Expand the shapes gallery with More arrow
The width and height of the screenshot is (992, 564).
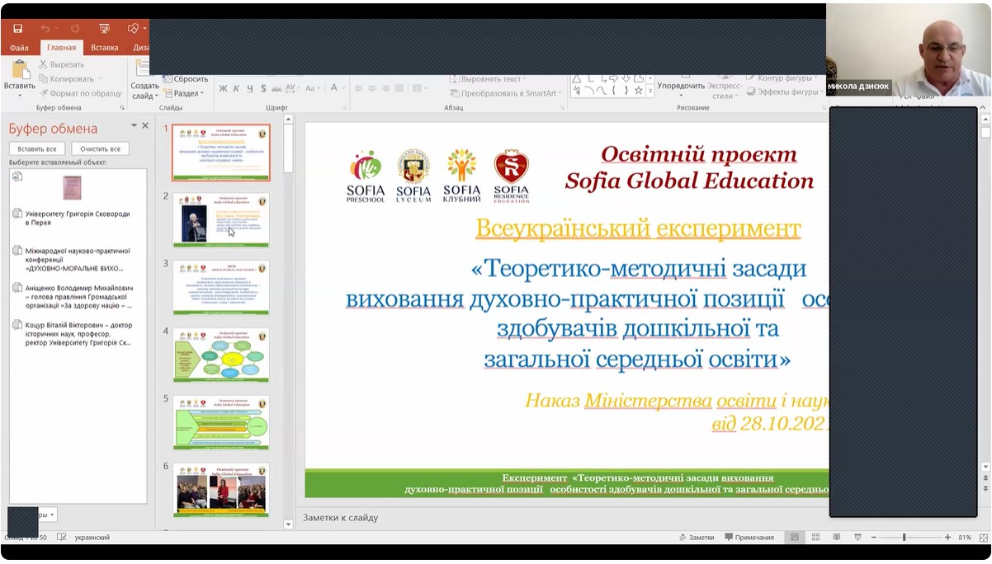click(650, 92)
